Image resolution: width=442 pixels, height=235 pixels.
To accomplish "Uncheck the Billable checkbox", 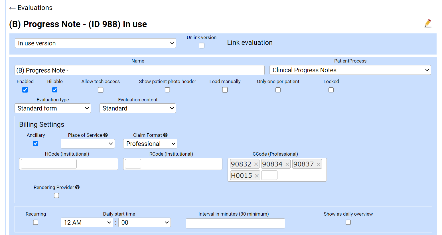I will coord(55,90).
